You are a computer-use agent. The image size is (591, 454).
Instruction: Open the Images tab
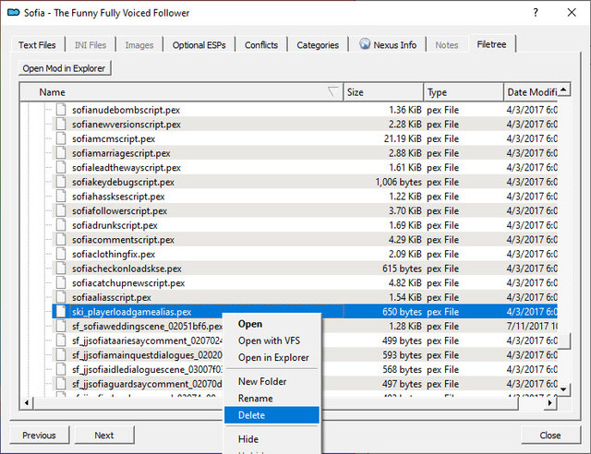(x=139, y=45)
